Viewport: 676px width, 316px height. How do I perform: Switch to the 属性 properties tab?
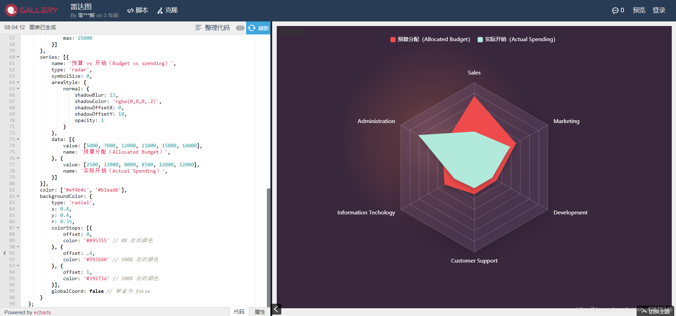tap(260, 312)
